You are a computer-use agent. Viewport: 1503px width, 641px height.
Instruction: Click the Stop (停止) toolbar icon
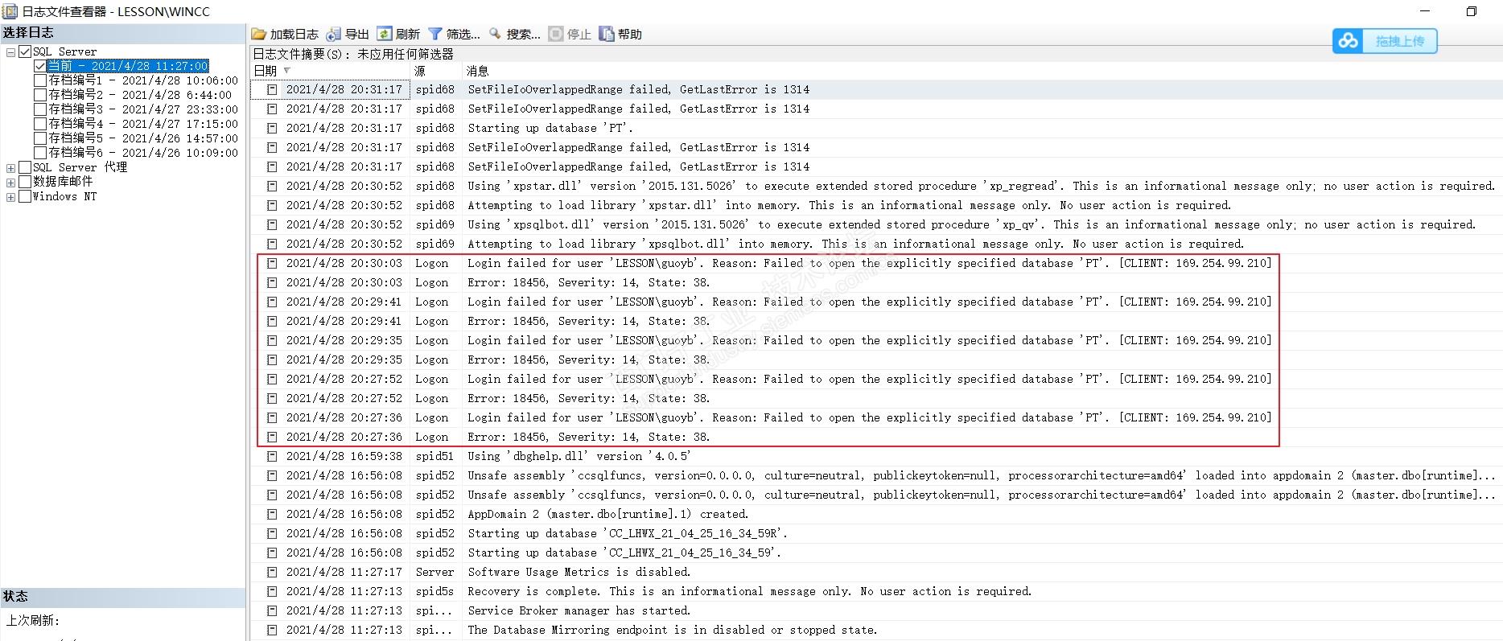pos(555,34)
